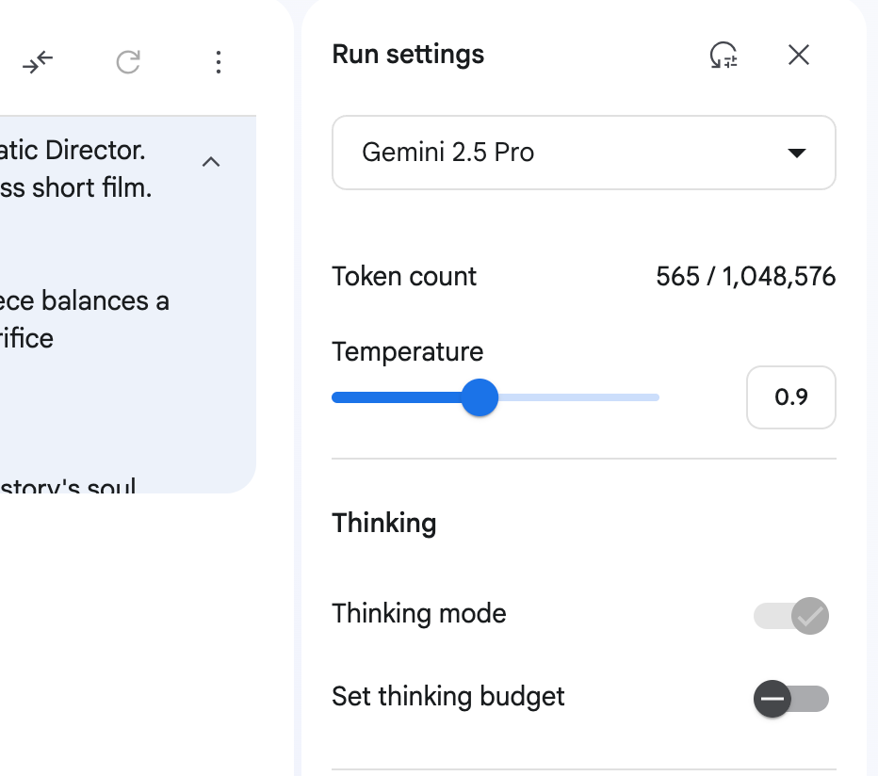The width and height of the screenshot is (878, 776).
Task: Open the three-dot more options menu
Action: click(219, 62)
